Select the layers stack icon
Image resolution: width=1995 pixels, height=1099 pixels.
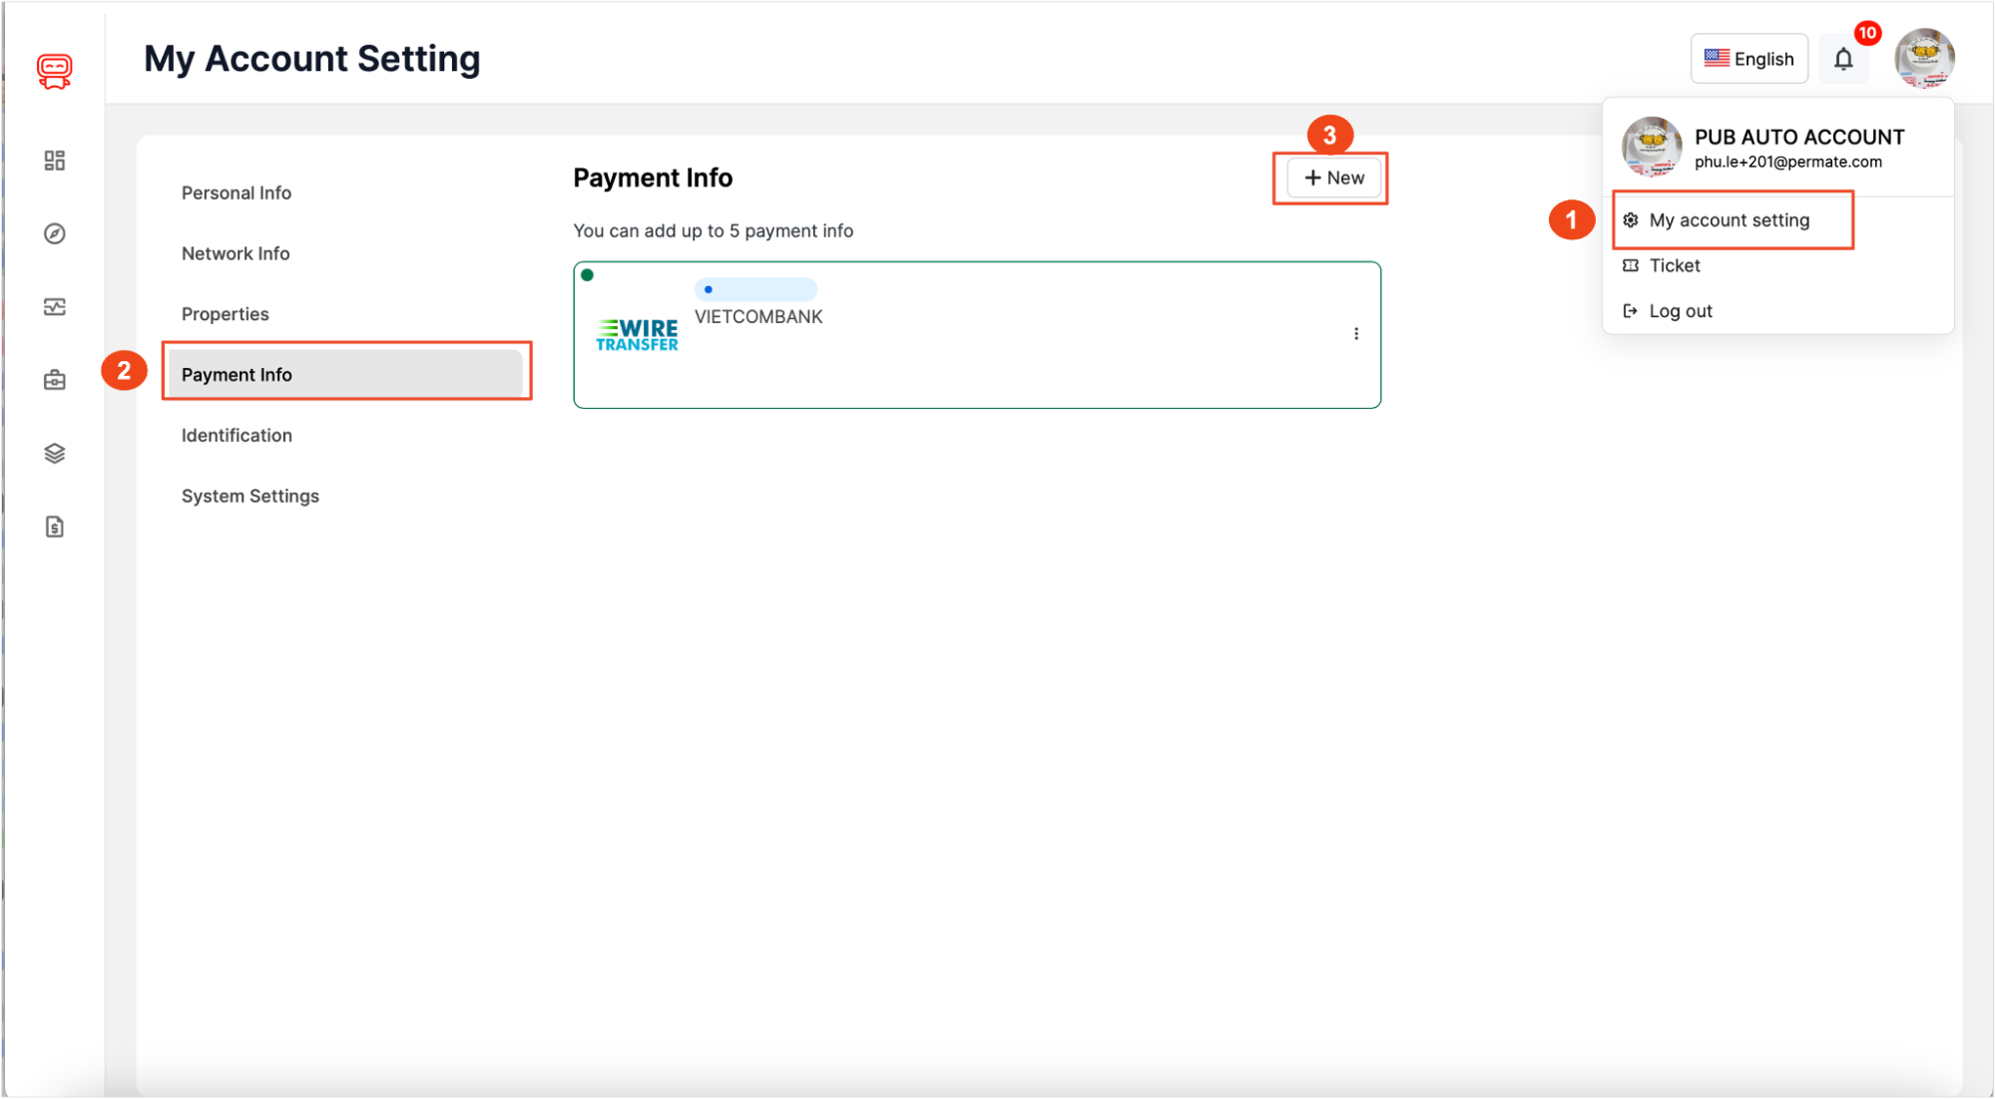tap(54, 452)
